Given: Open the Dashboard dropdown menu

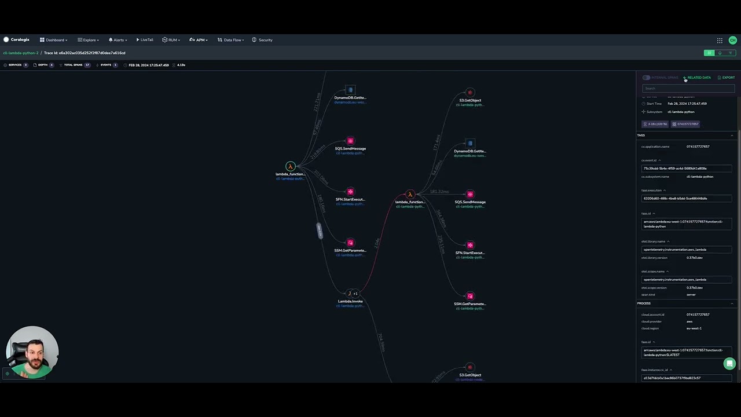Looking at the screenshot, I should point(54,40).
